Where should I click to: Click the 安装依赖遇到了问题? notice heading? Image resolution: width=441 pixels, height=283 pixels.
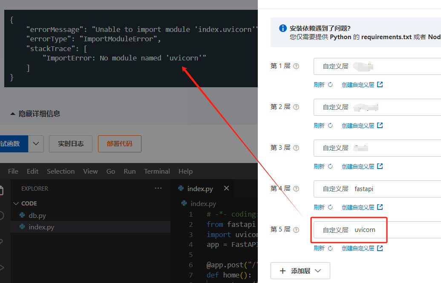(320, 28)
